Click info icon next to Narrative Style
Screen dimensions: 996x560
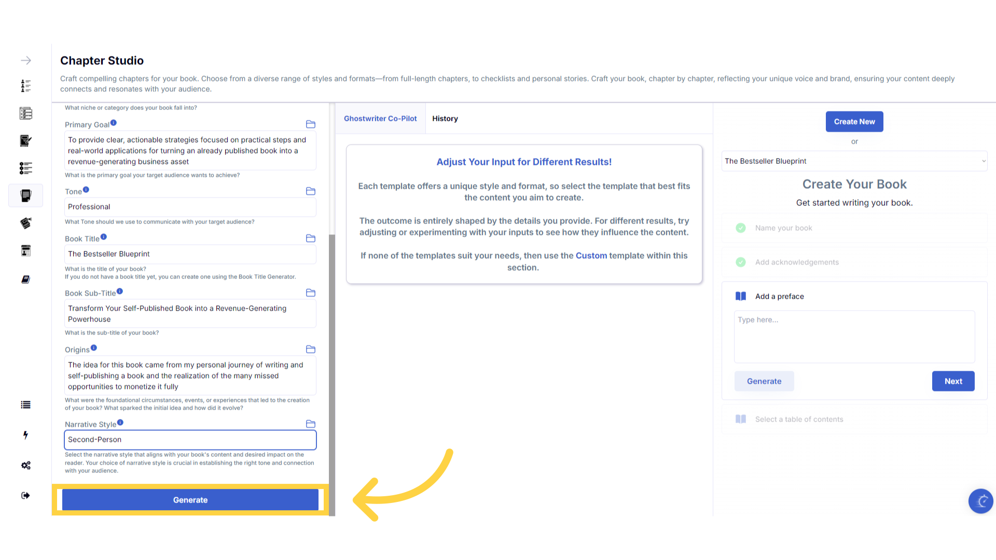(x=120, y=423)
